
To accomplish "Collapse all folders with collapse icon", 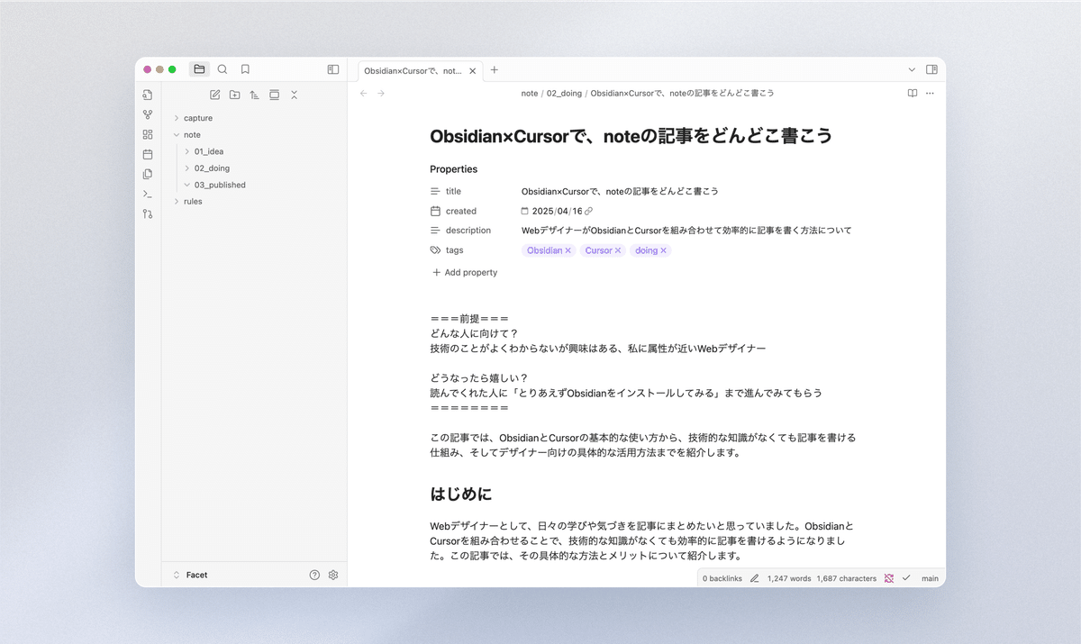I will [294, 95].
